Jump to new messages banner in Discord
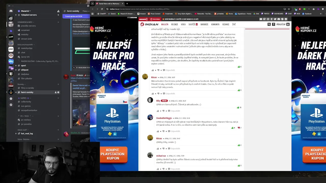This screenshot has height=183, width=326. tap(76, 16)
